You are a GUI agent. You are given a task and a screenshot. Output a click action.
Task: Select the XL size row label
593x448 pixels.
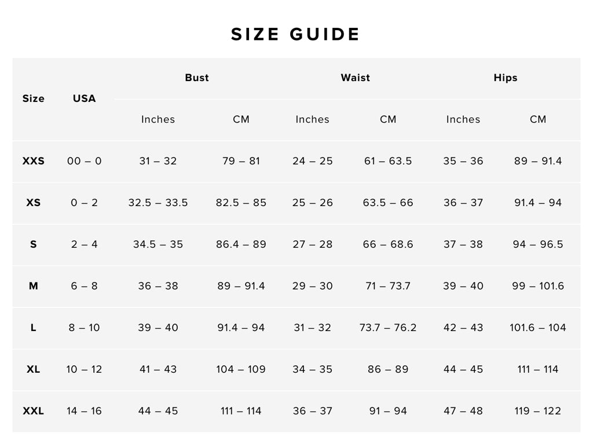[x=33, y=369]
